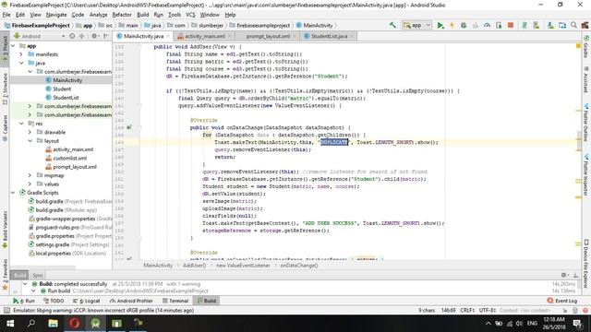Open Opera browser from taskbar
591x332 pixels.
pos(74,324)
